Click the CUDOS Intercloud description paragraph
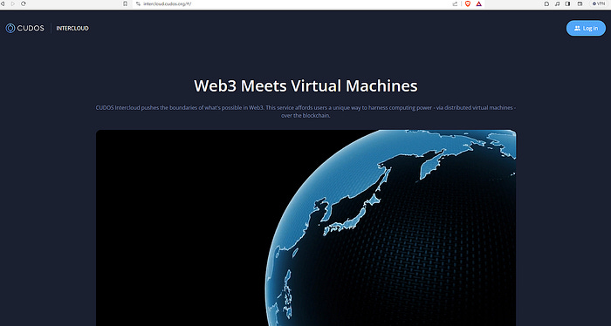The height and width of the screenshot is (326, 611). click(305, 112)
